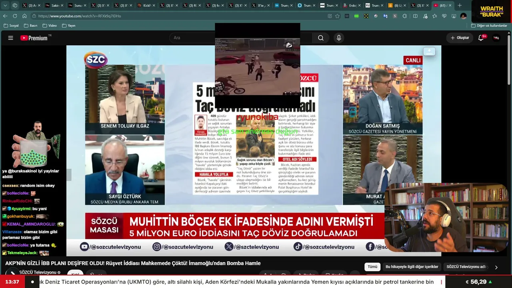The width and height of the screenshot is (512, 288).
Task: Open the heartbeat browser essentials icon
Action: [x=444, y=16]
